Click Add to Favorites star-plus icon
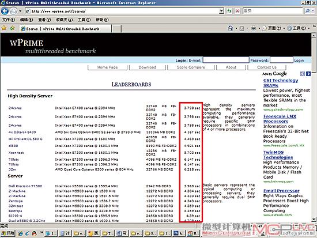The width and height of the screenshot is (317, 238). (12, 28)
